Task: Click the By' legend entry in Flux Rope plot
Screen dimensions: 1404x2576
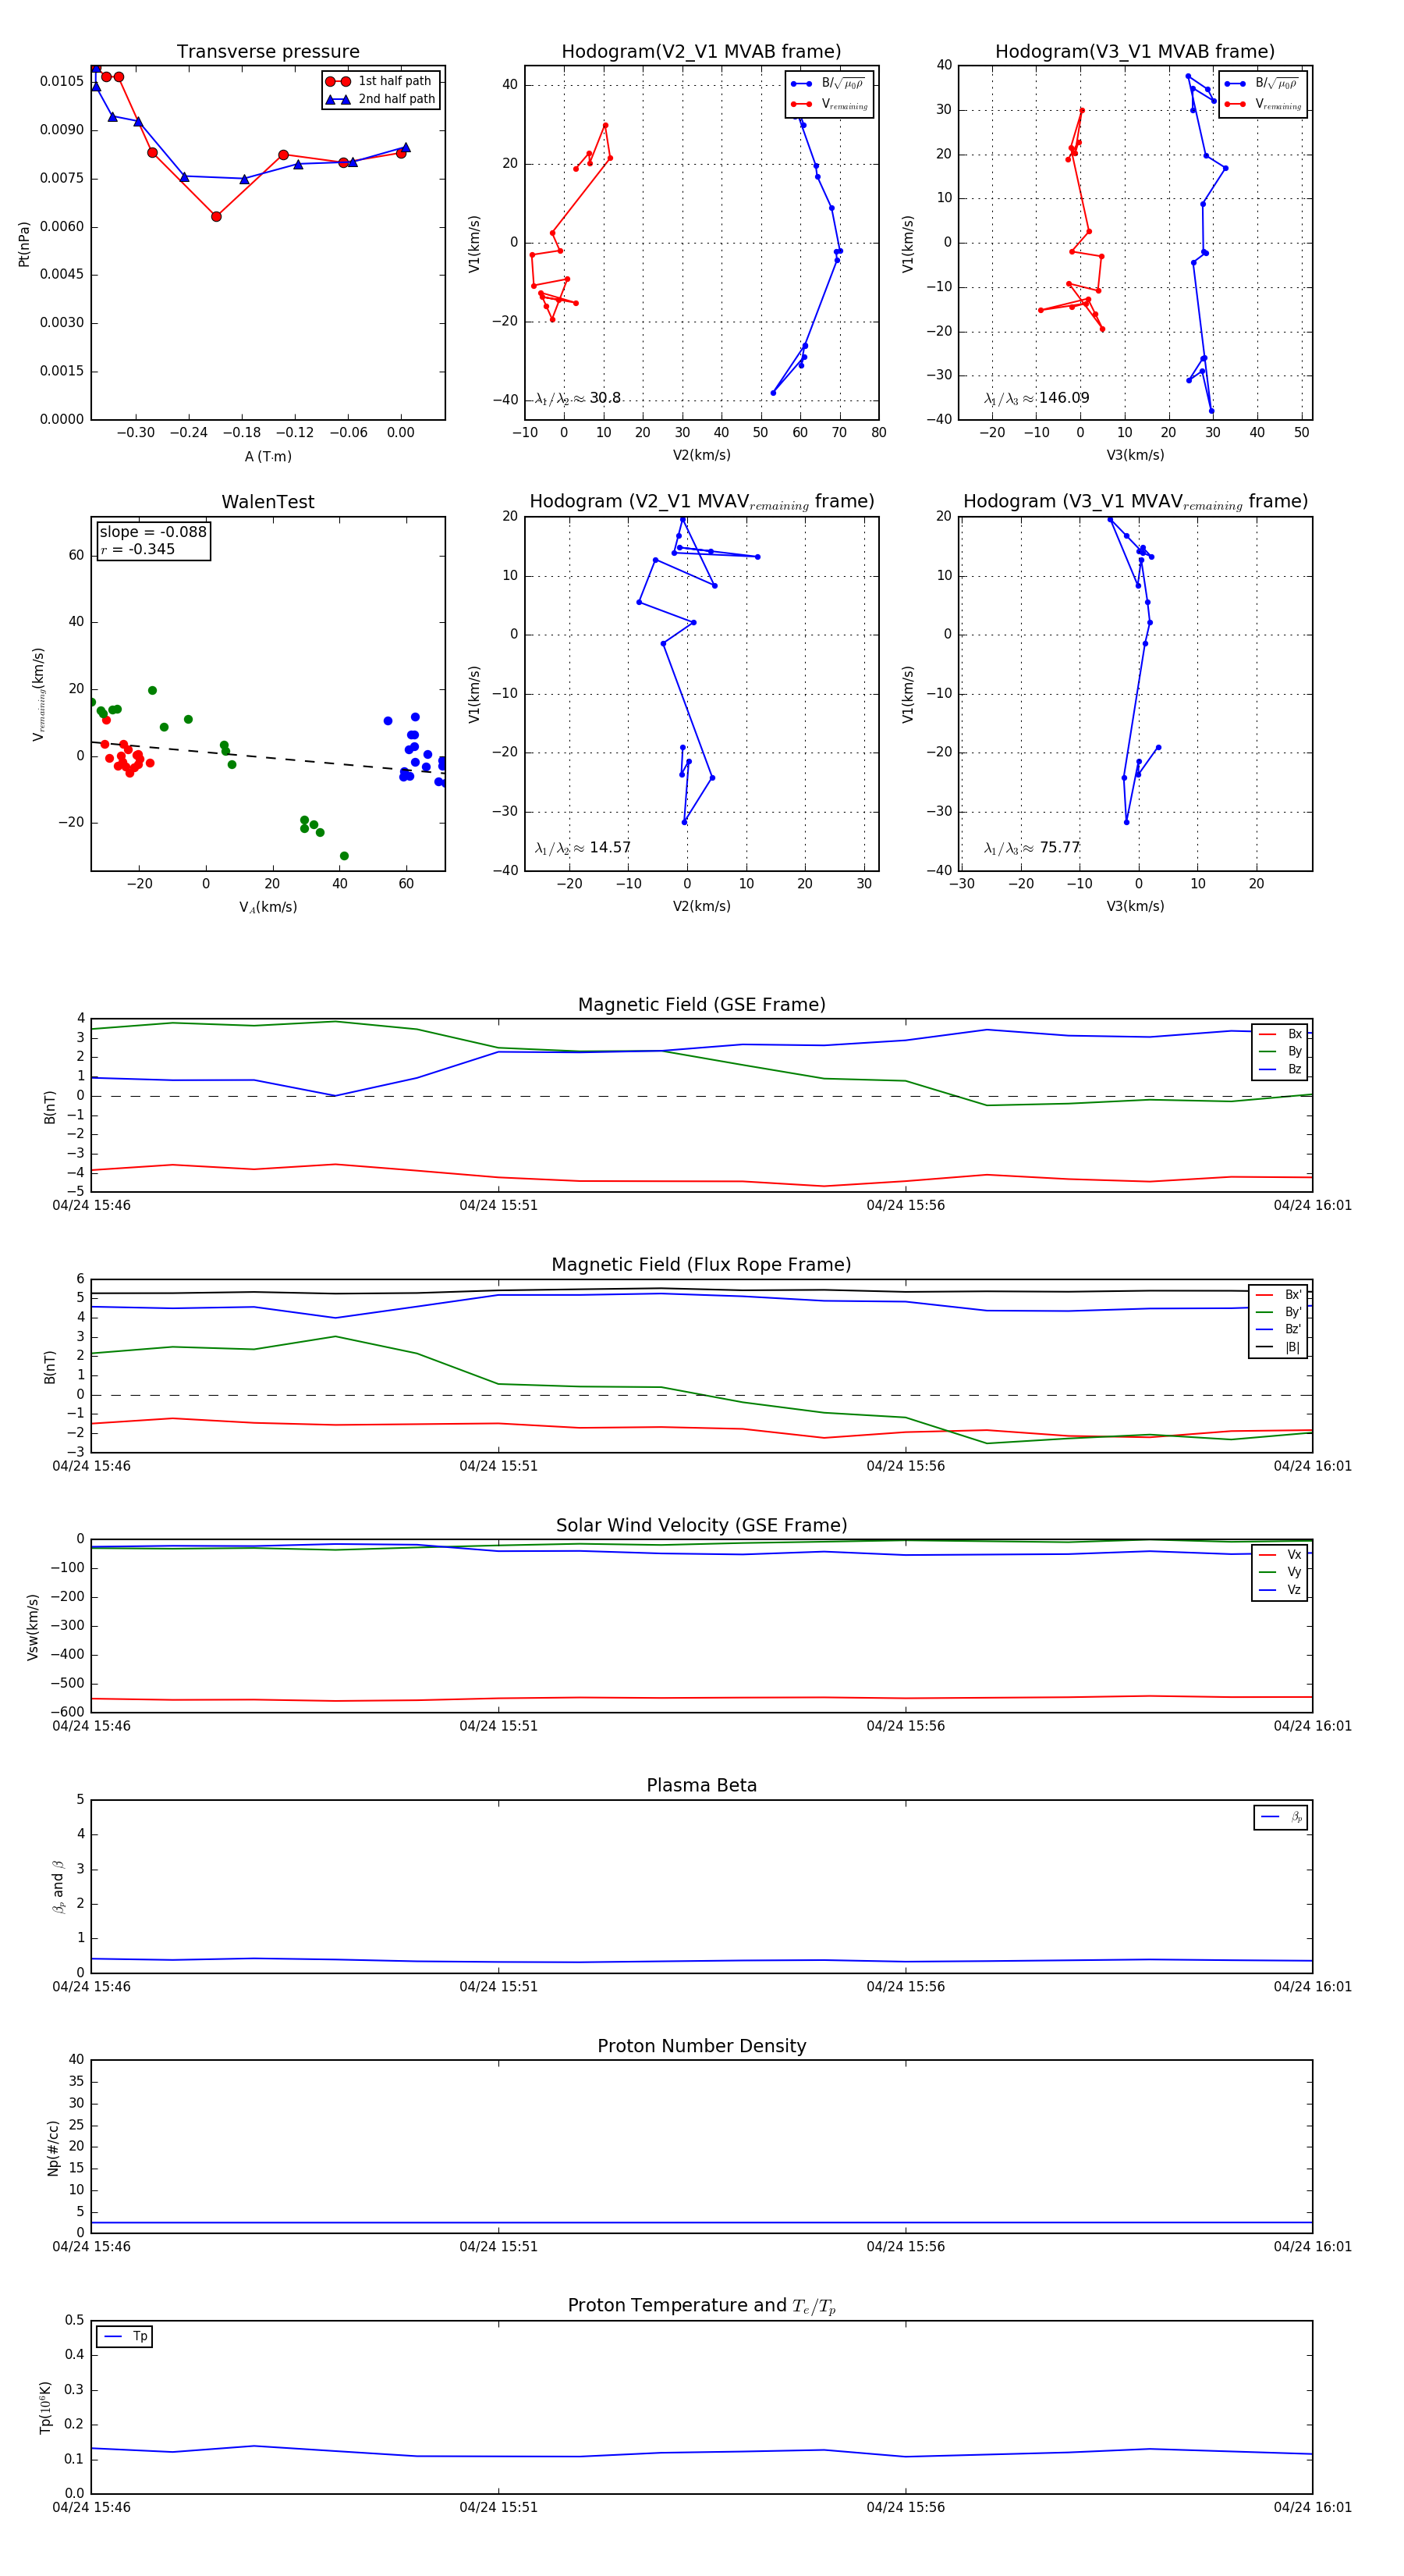Action: pyautogui.click(x=1291, y=1312)
